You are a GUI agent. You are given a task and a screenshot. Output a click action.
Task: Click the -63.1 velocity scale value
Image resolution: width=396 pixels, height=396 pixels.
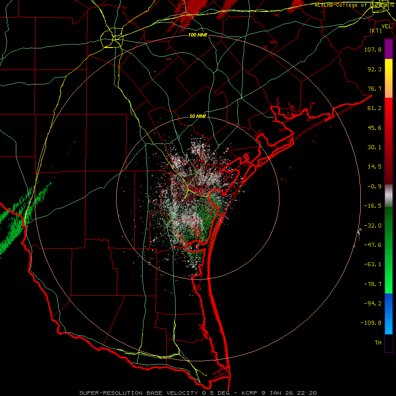373,264
